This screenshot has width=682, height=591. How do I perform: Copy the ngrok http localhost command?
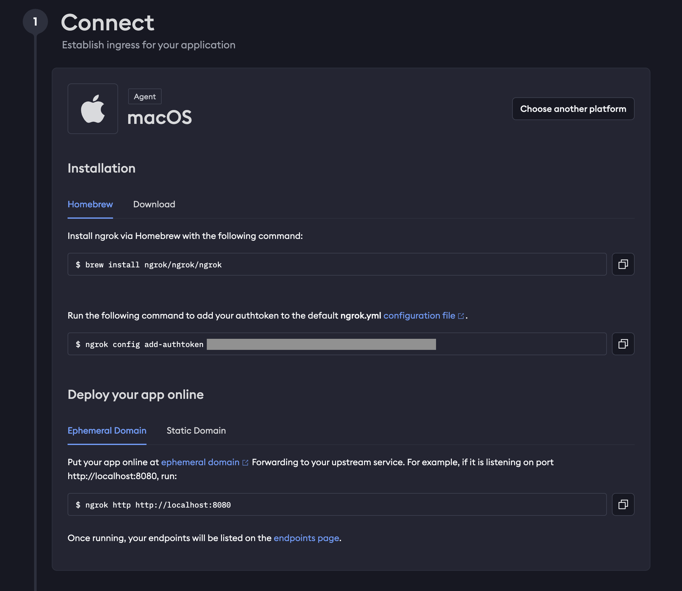click(x=623, y=504)
